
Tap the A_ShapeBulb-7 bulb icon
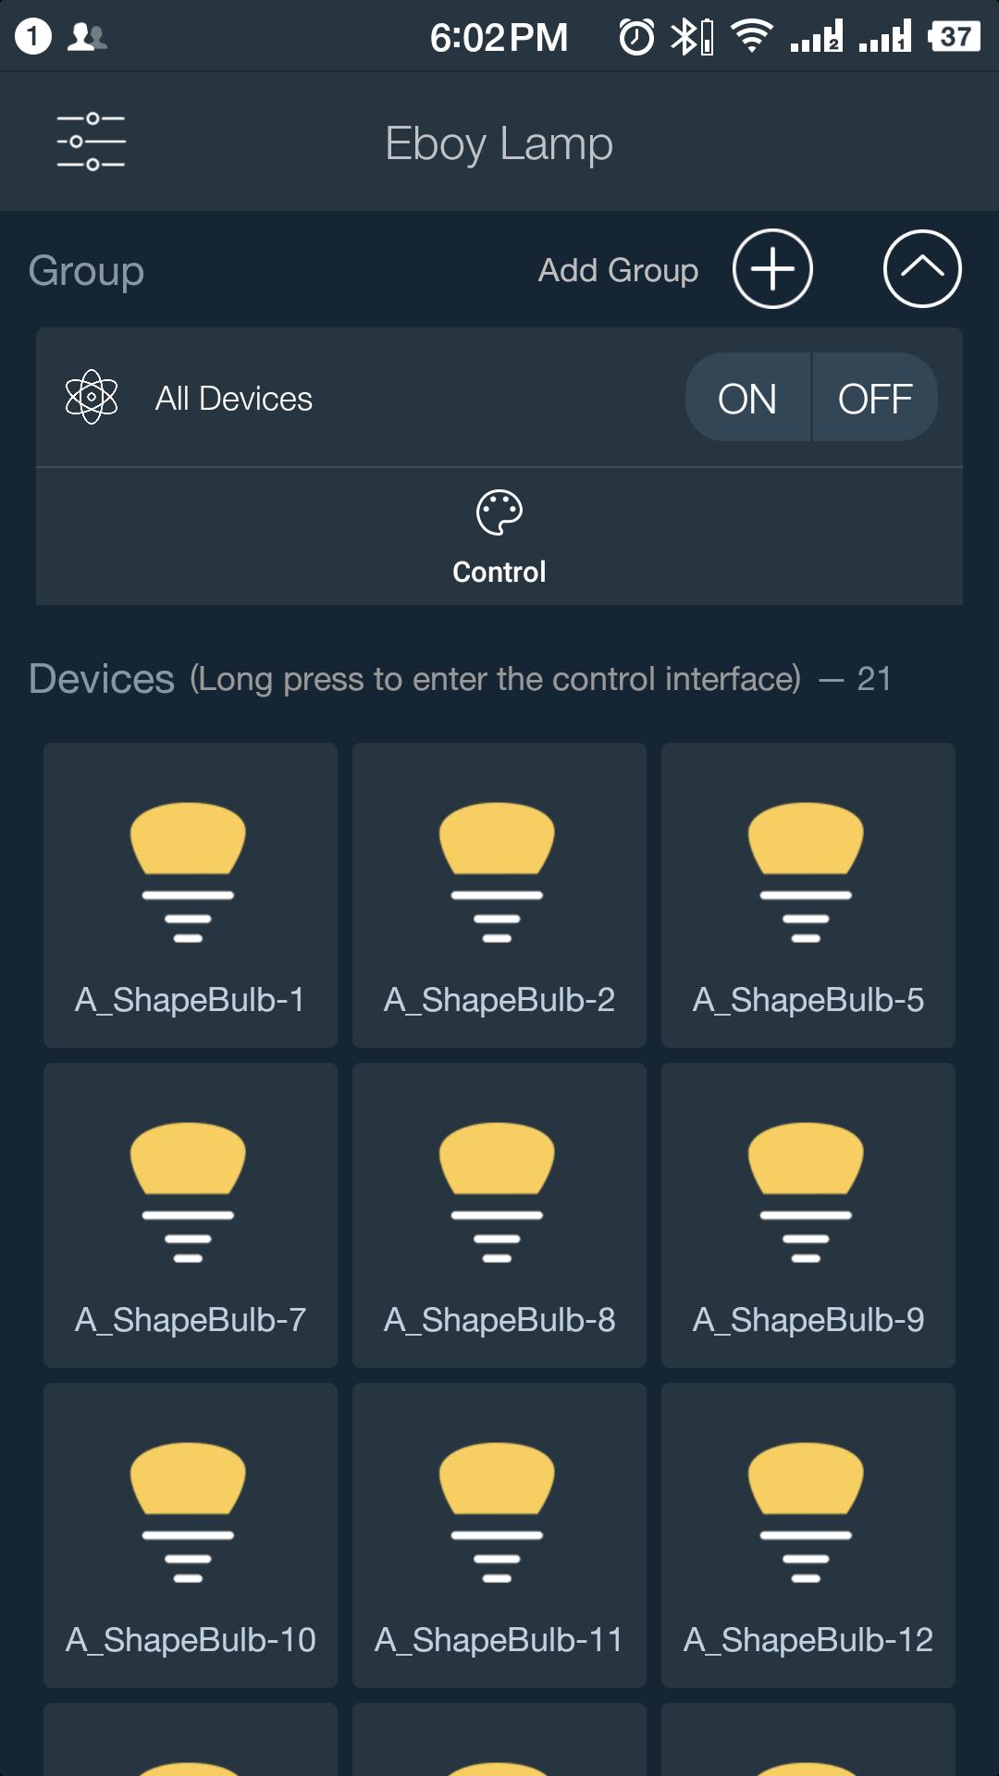click(189, 1192)
